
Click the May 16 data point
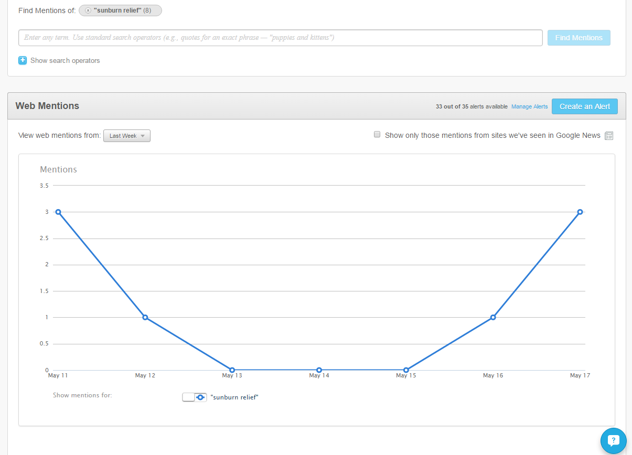[492, 317]
